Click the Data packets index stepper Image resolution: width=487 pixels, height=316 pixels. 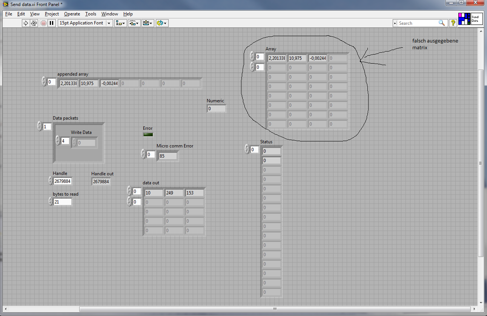[40, 126]
